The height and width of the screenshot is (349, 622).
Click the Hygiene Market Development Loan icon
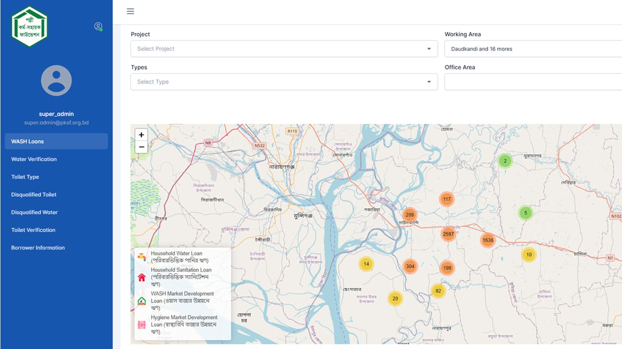(x=142, y=323)
